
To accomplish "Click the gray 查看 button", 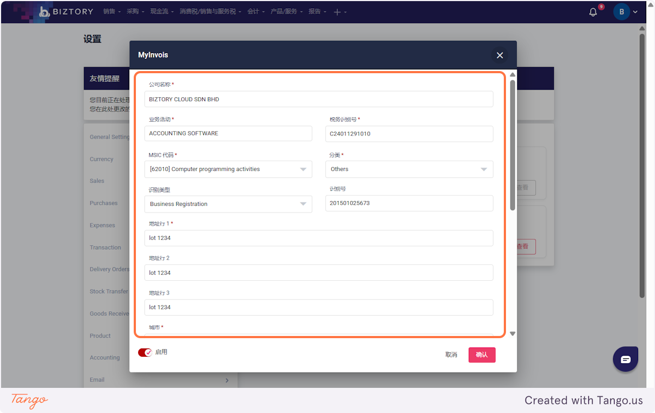I will click(x=526, y=187).
